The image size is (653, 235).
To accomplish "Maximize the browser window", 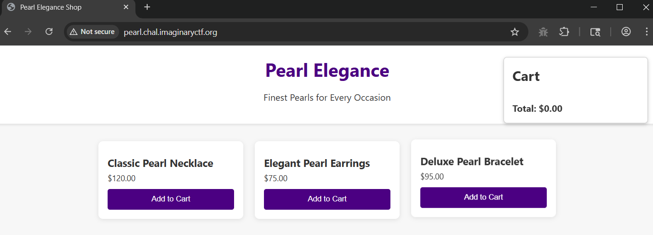I will click(x=619, y=7).
